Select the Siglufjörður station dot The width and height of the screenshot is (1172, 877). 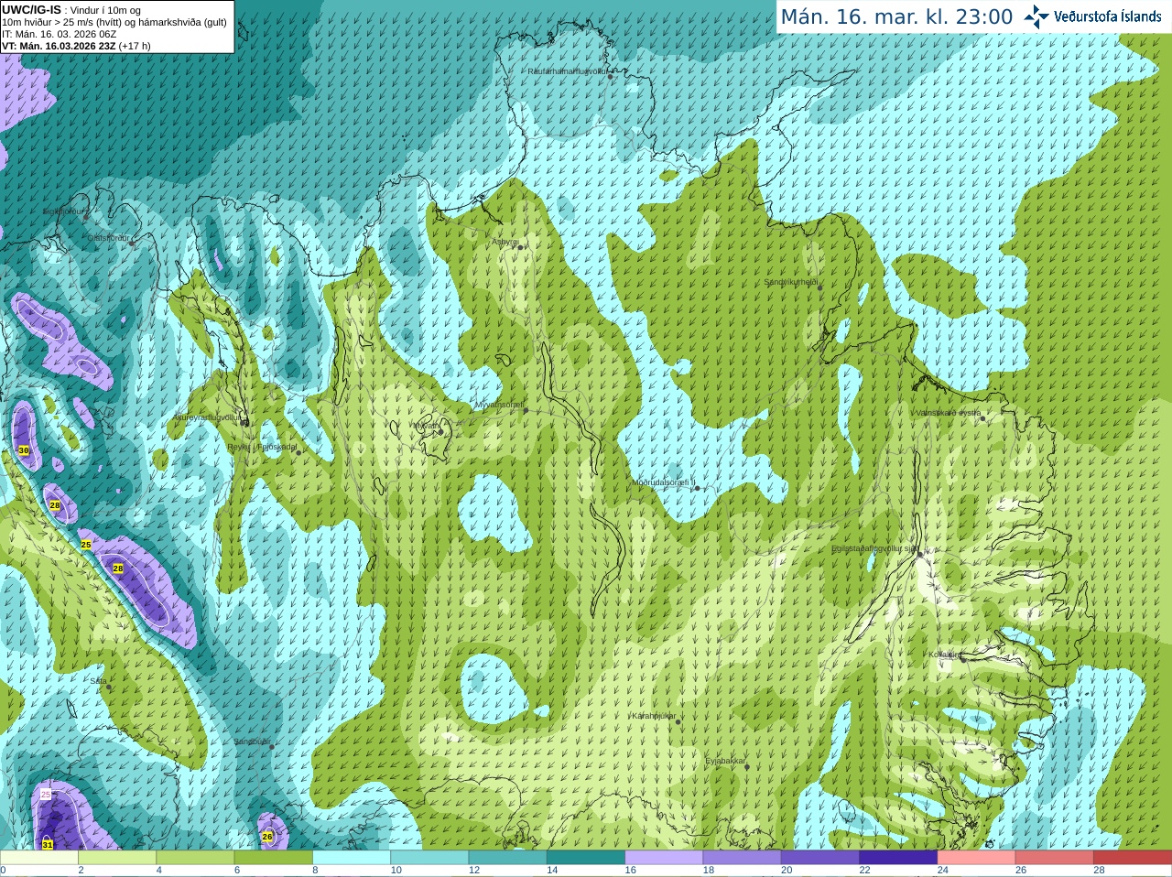click(x=86, y=216)
